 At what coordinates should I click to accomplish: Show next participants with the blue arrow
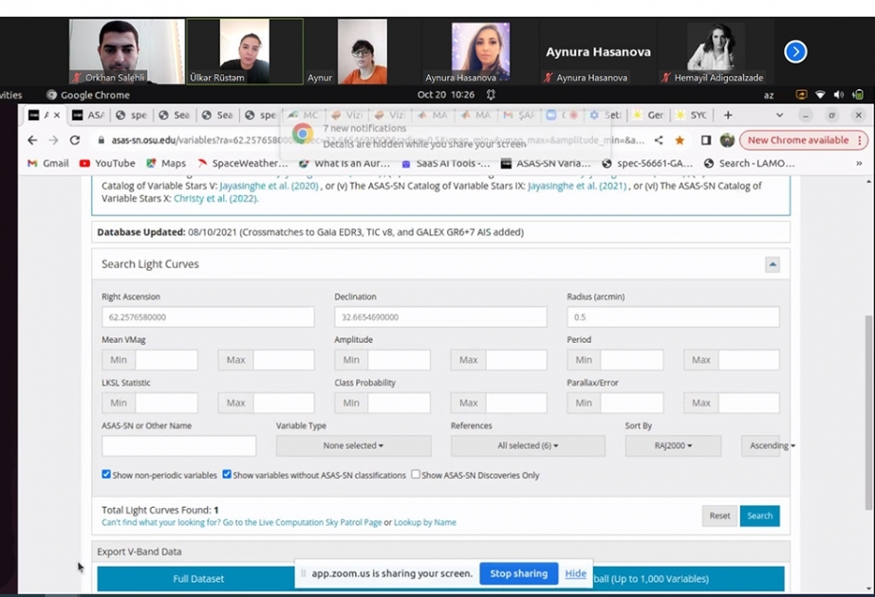pos(795,52)
